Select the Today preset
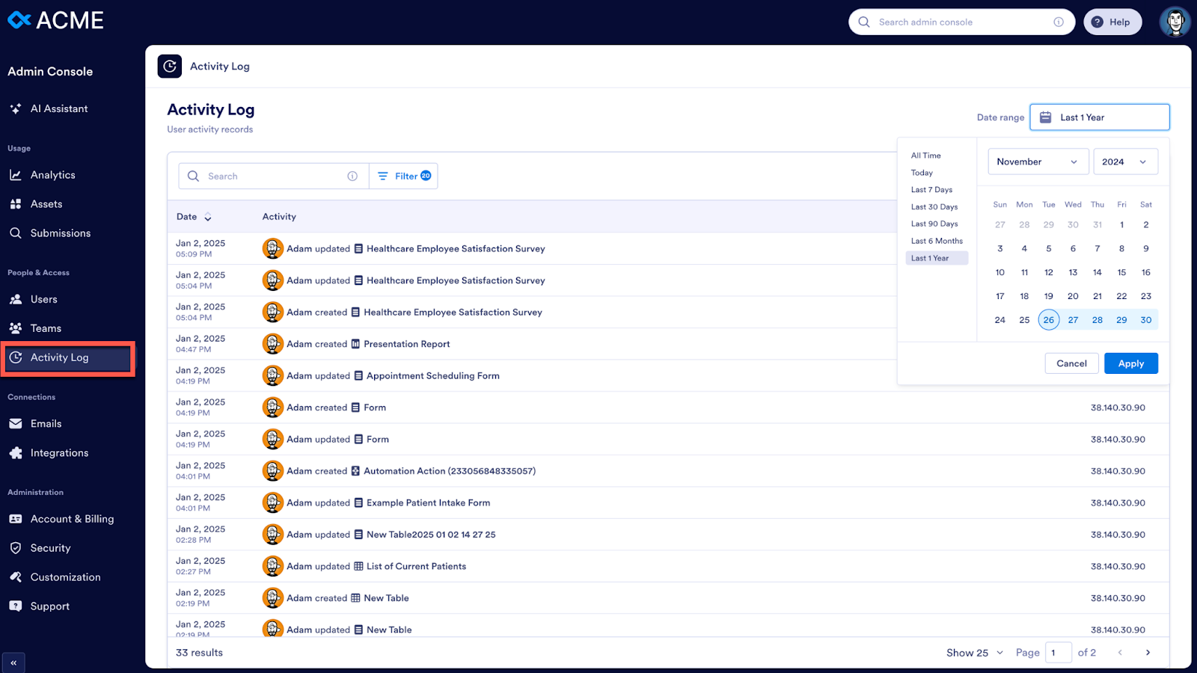 pyautogui.click(x=922, y=173)
